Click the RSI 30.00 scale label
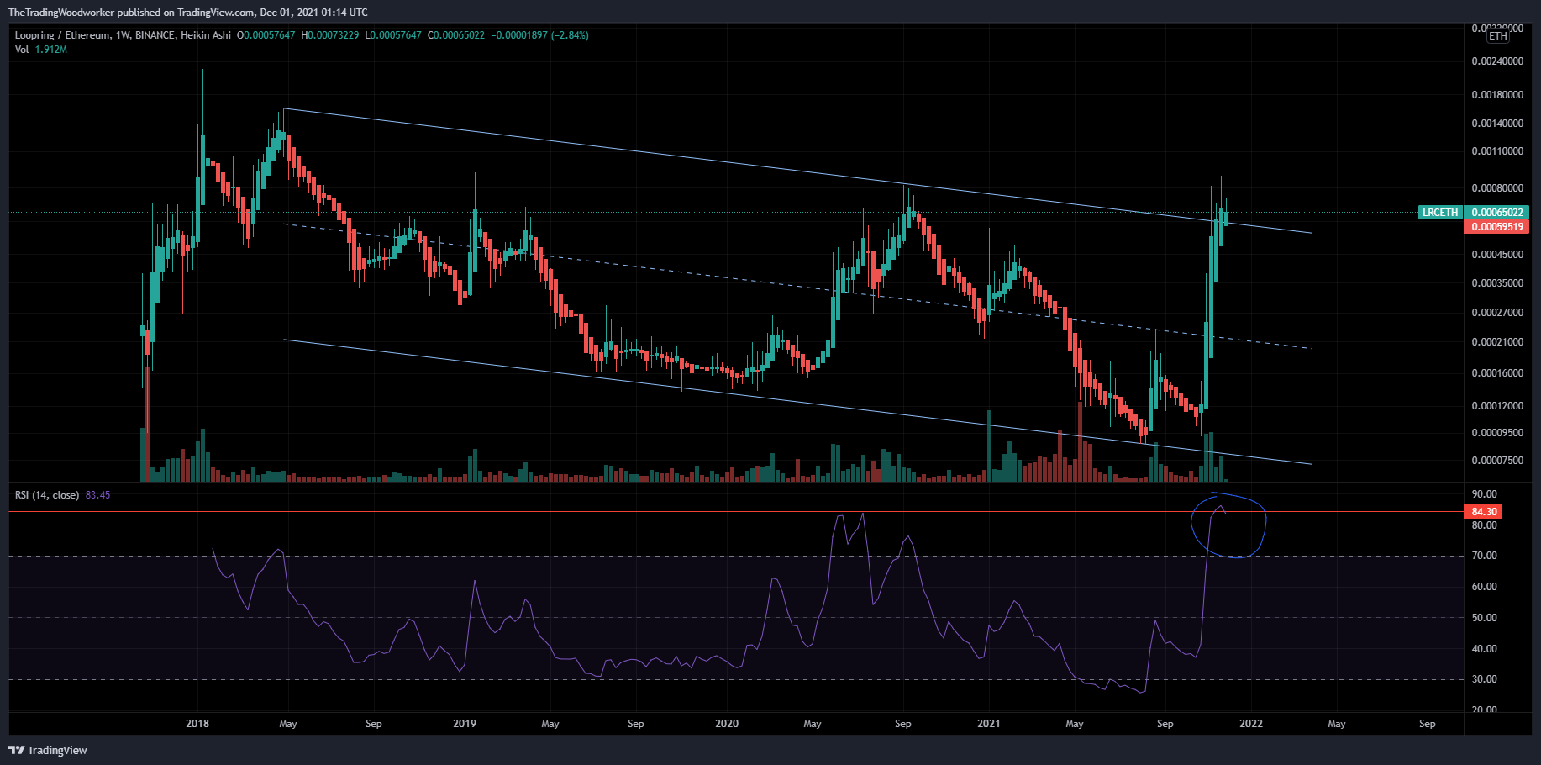The width and height of the screenshot is (1541, 765). tap(1484, 679)
